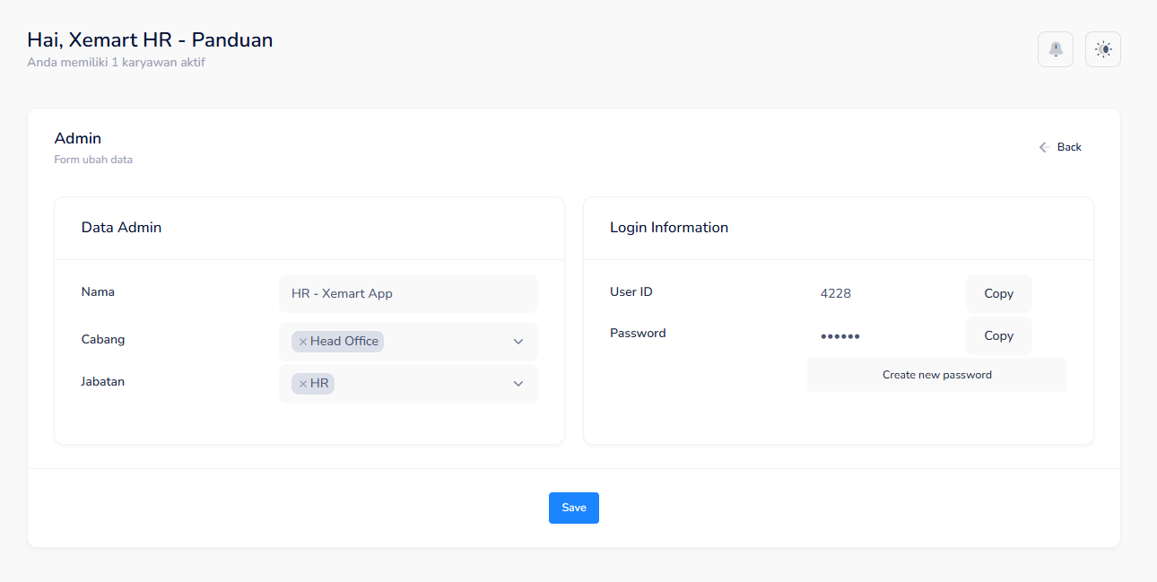Click the masked password dots

(839, 336)
